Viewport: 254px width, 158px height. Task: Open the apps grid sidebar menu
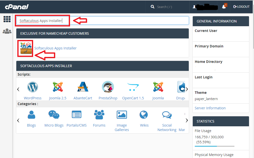pos(7,19)
